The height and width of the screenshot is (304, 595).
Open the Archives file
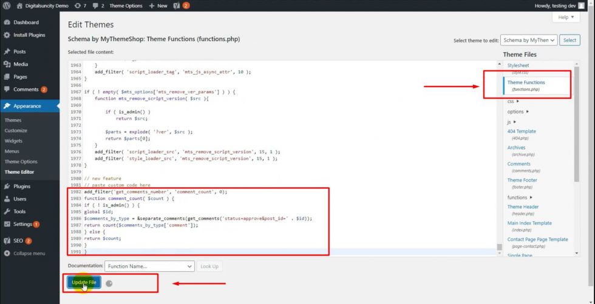pos(516,148)
